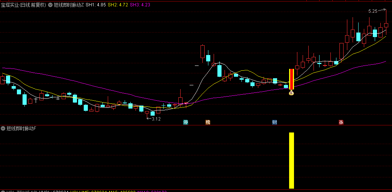Select the yellow-red signal candlestick
The height and width of the screenshot is (192, 392).
click(x=291, y=79)
